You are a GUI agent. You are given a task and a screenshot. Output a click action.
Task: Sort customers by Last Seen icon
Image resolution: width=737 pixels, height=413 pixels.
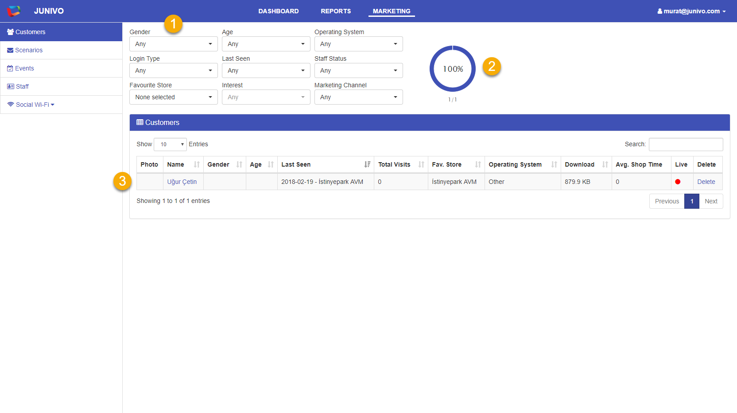coord(367,164)
